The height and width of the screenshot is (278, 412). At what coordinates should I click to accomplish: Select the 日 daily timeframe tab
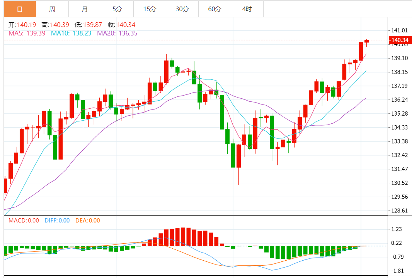(20, 9)
